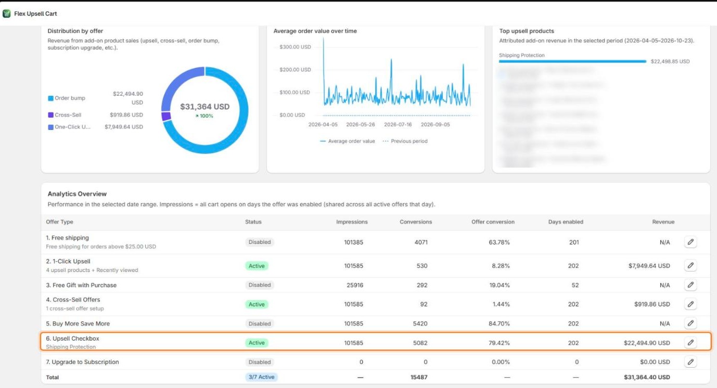Image resolution: width=717 pixels, height=388 pixels.
Task: Click the 84.70% conversion for Buy More Save More
Action: pyautogui.click(x=499, y=324)
